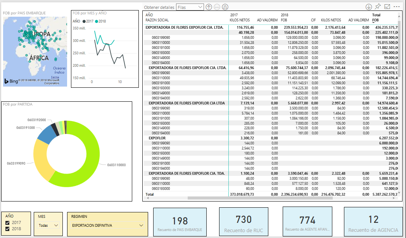Click the 239.553.954,23 FOB cell
Image resolution: width=406 pixels, height=238 pixels.
click(296, 28)
